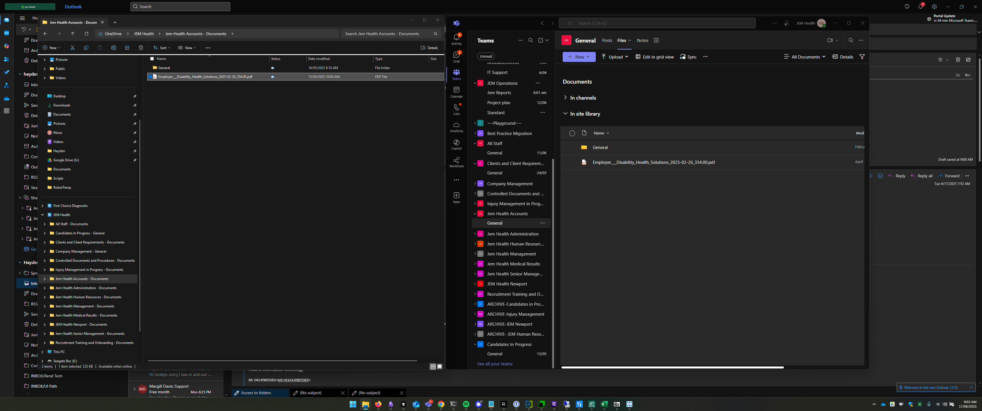Click the Copy icon in File Explorer toolbar
Screen dimensions: 982x411
click(x=86, y=48)
